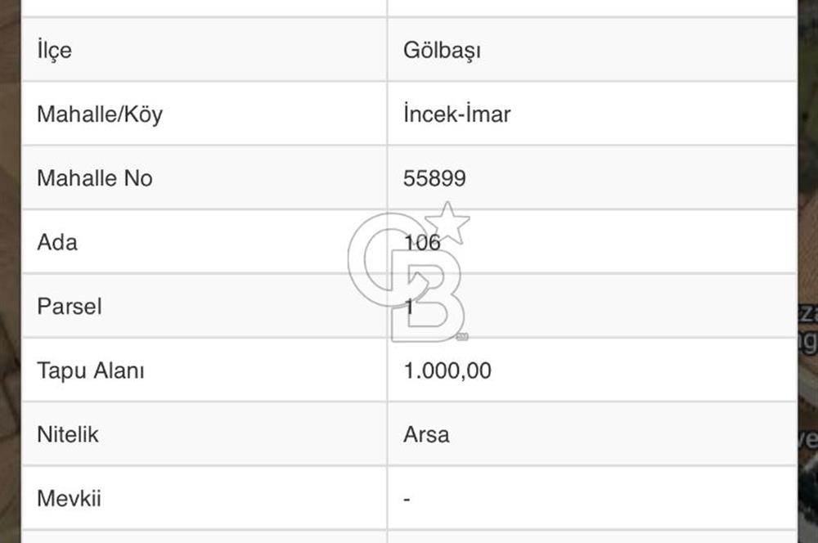Click the Tapu Alanı label
The height and width of the screenshot is (543, 818).
(x=91, y=371)
